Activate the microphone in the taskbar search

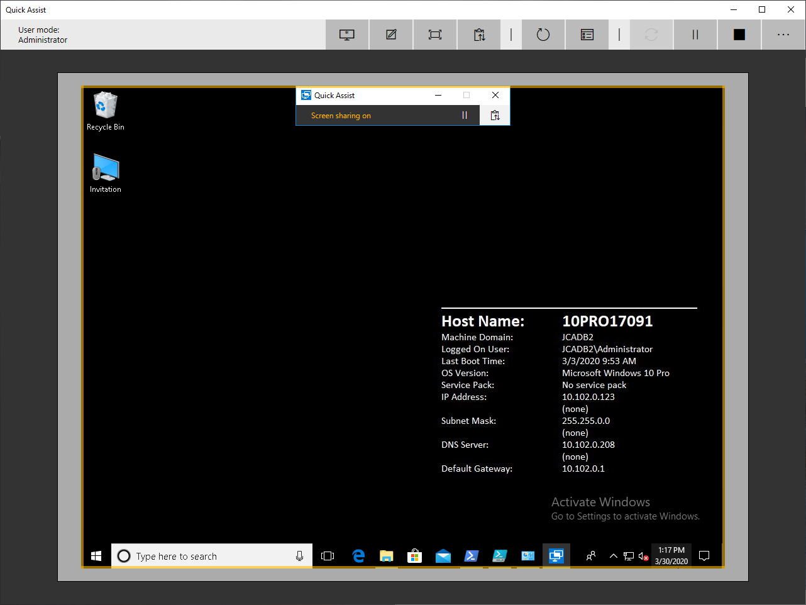[x=299, y=556]
